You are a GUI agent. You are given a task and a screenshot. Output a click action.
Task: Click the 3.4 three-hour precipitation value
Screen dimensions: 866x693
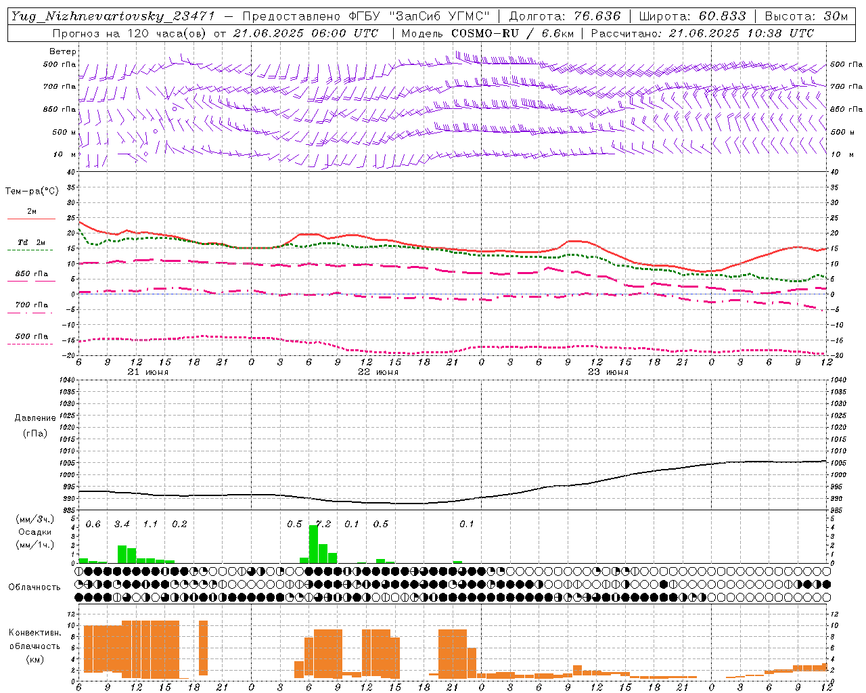pyautogui.click(x=122, y=524)
